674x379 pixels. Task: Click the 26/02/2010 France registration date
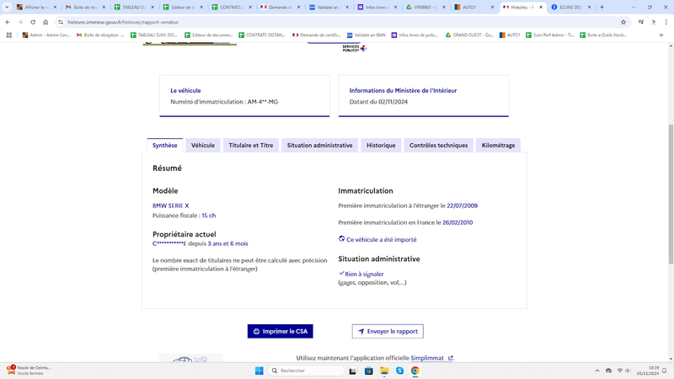pyautogui.click(x=457, y=222)
